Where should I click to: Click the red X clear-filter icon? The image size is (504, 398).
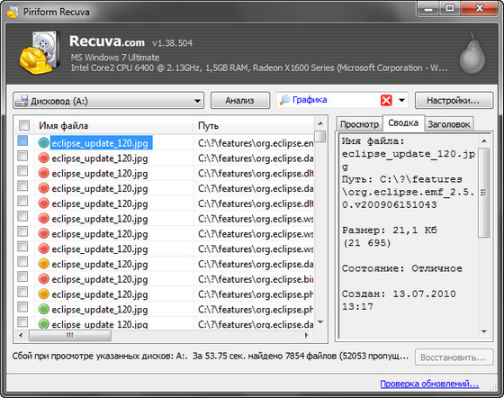[x=386, y=100]
